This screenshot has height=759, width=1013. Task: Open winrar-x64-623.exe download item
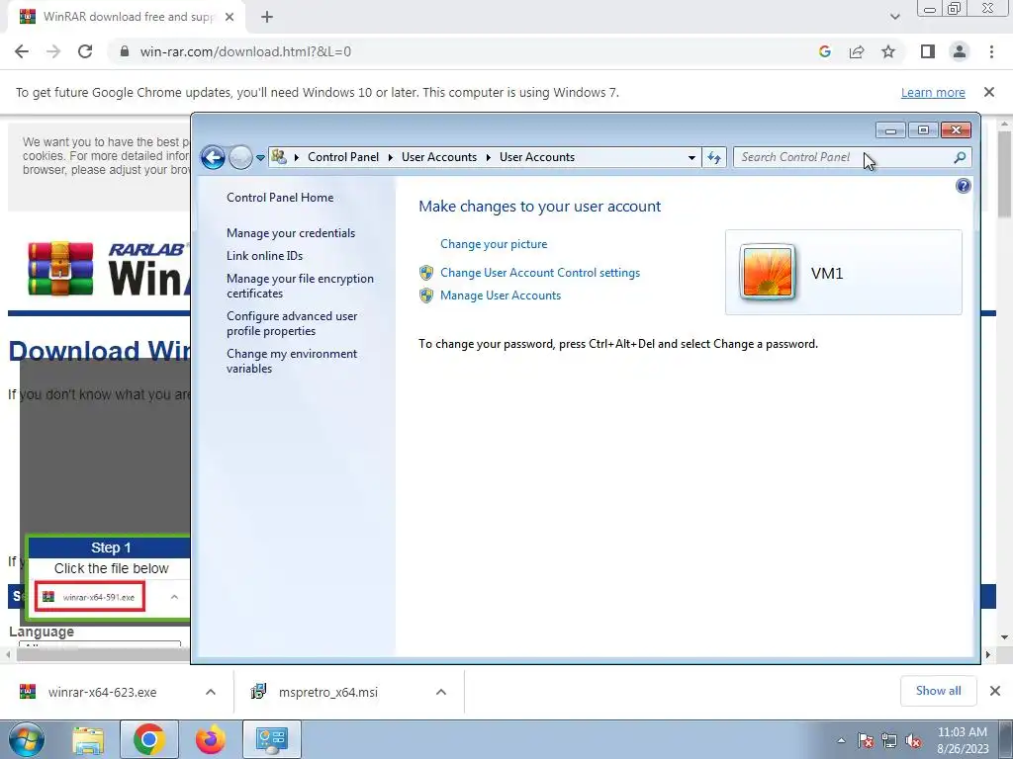pos(103,692)
